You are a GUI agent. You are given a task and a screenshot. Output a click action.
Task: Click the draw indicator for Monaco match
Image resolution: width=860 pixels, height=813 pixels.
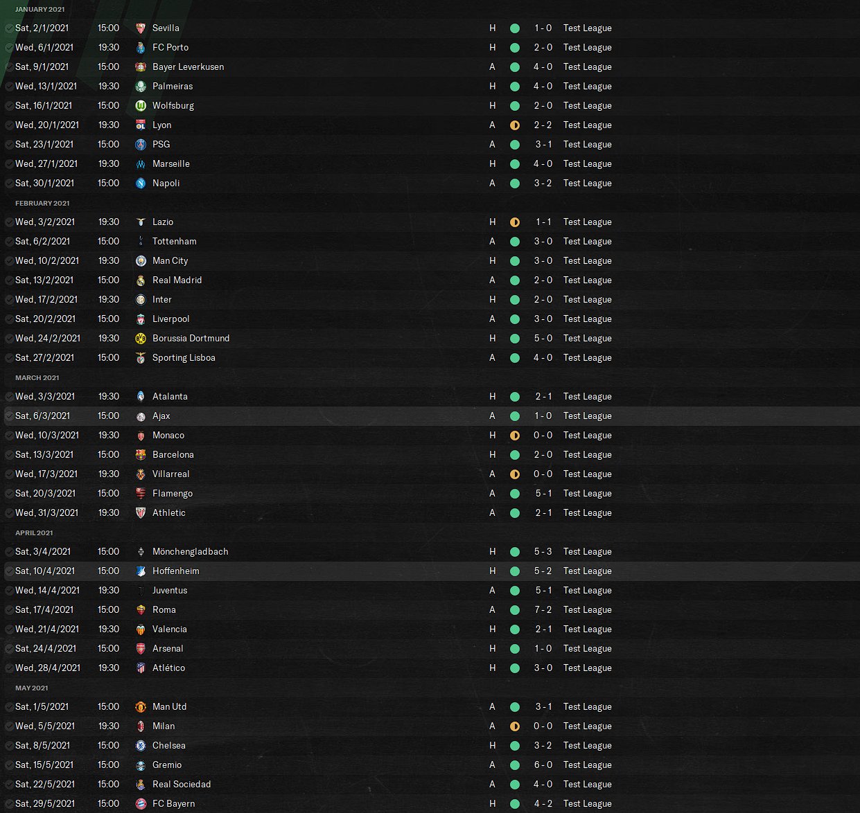514,436
